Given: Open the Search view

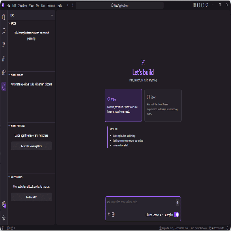Looking at the screenshot, I should pos(4,31).
